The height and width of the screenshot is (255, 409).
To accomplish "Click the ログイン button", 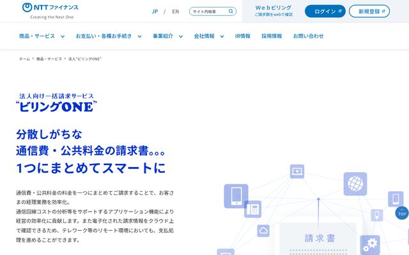I will 325,11.
